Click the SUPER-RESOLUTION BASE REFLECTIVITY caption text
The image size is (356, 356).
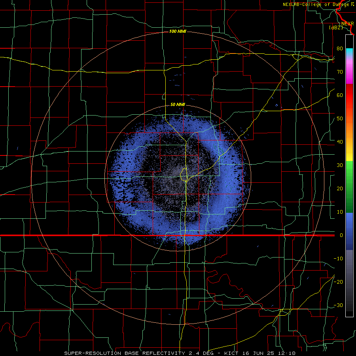click(124, 353)
